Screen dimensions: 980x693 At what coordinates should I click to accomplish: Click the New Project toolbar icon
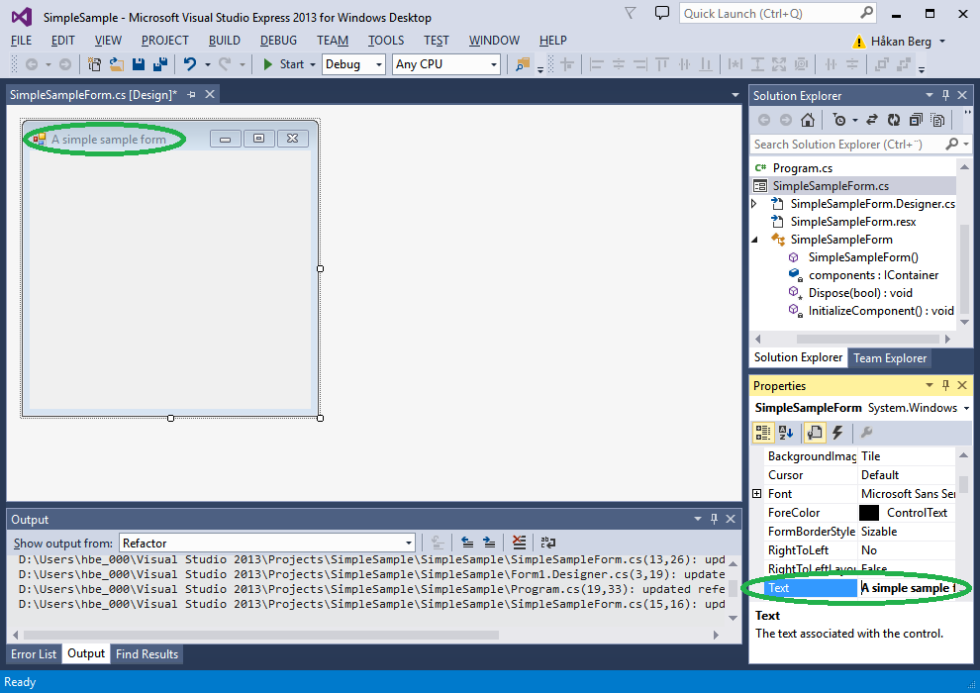tap(94, 63)
